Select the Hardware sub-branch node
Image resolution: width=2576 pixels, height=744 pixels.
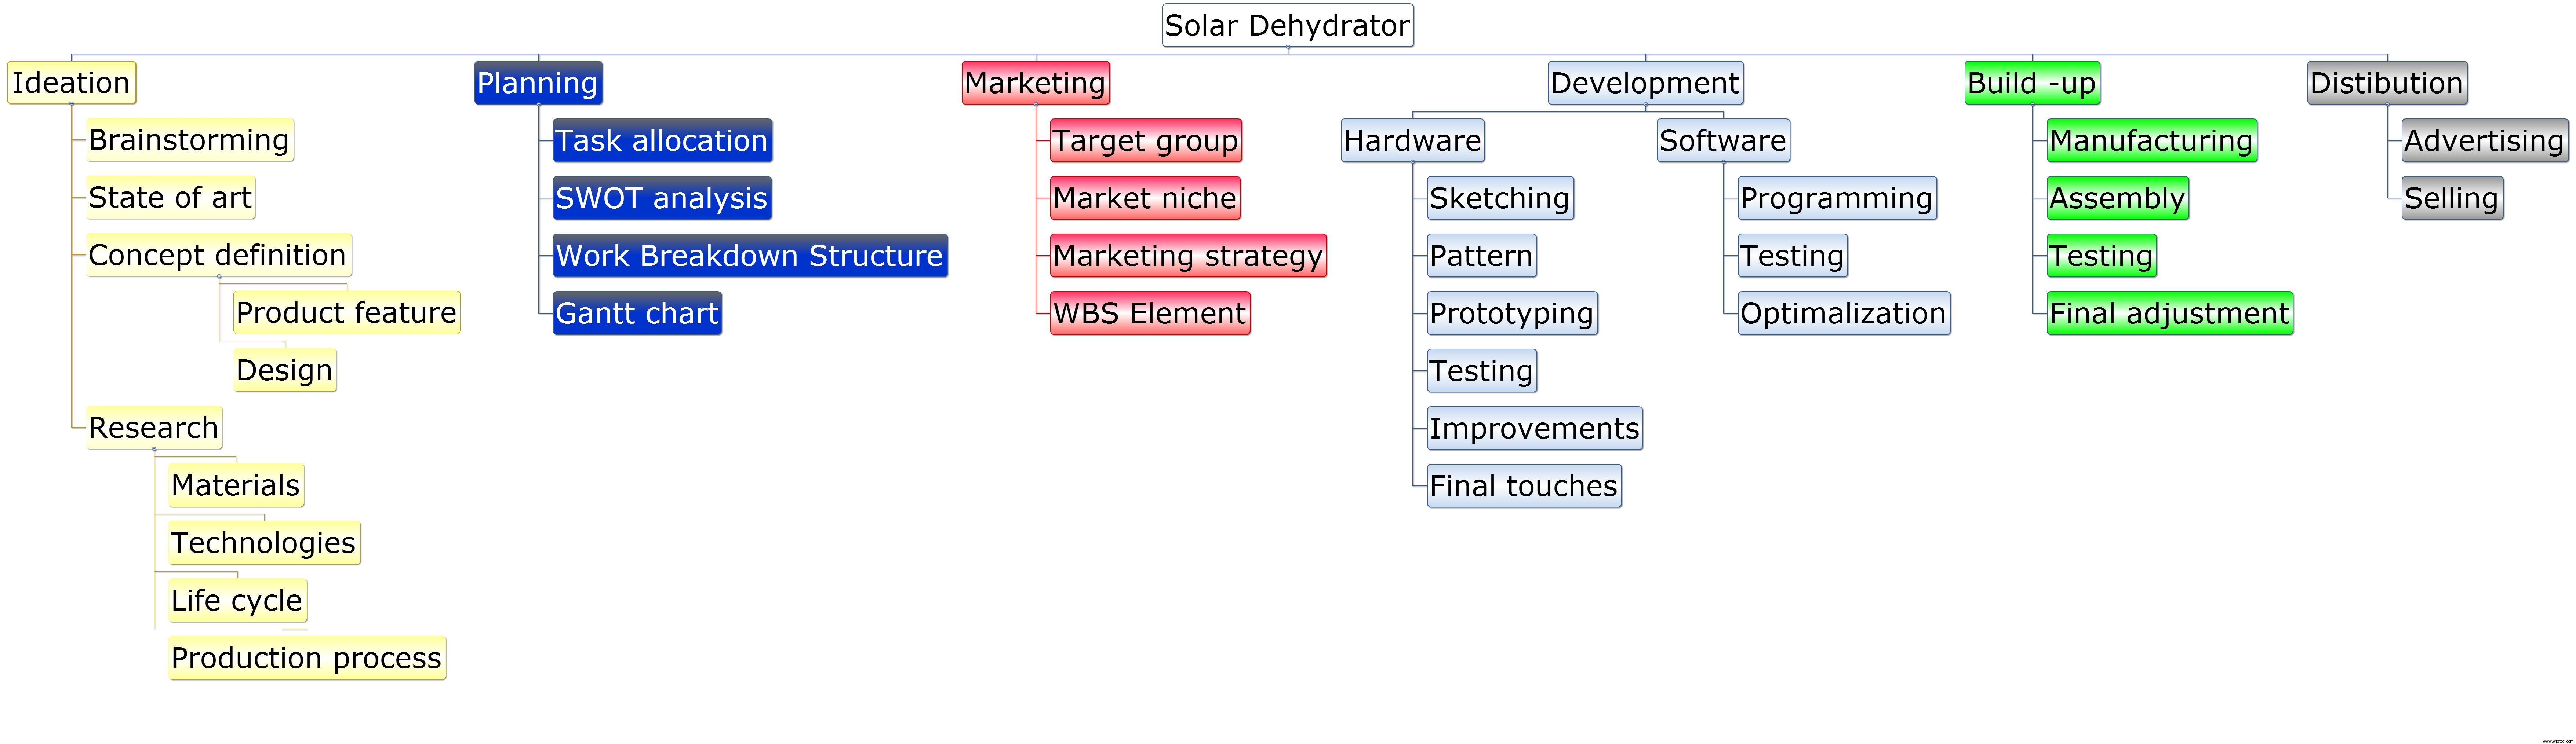(x=1412, y=141)
